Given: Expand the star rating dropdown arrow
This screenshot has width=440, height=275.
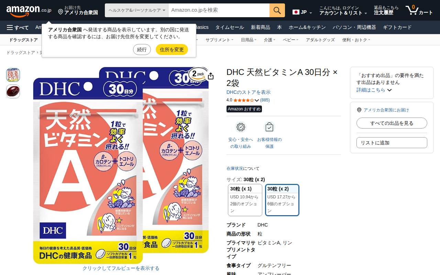Looking at the screenshot, I should click(x=257, y=100).
